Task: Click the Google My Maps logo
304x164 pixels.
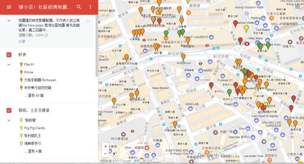Action: click(x=214, y=155)
